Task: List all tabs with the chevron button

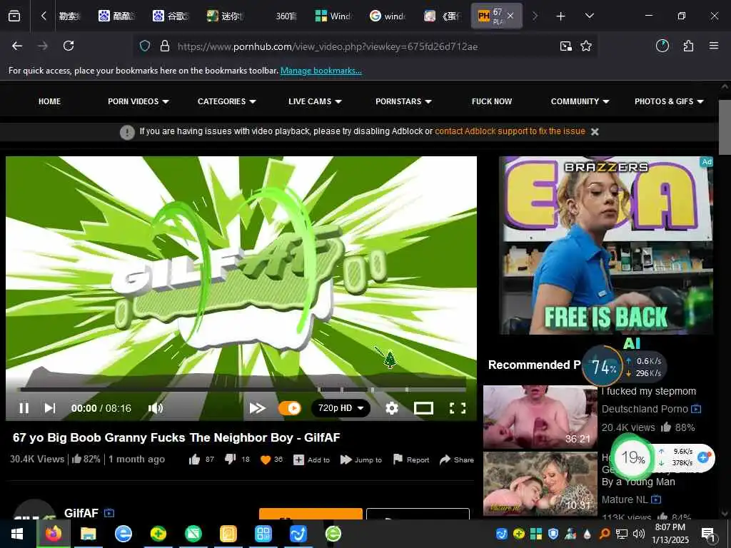Action: [589, 16]
